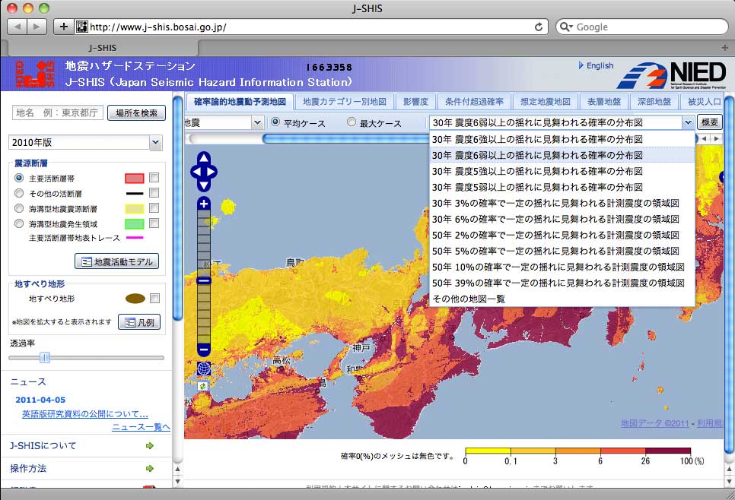Open the 2010年版 version dropdown
The height and width of the screenshot is (500, 735).
[x=85, y=142]
